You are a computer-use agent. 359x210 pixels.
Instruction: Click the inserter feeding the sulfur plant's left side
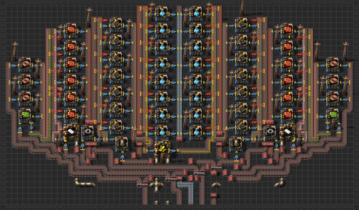(151, 151)
